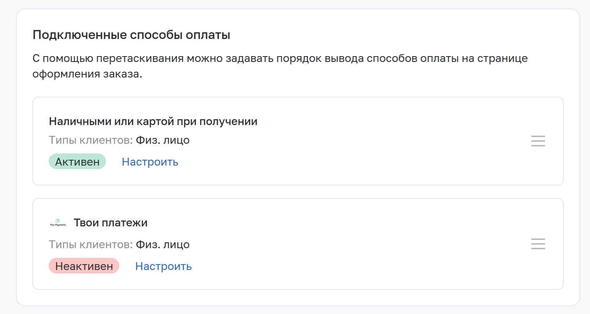Screen dimensions: 590x314
Task: Click Физ. лицо value in cash payment card
Action: 163,140
